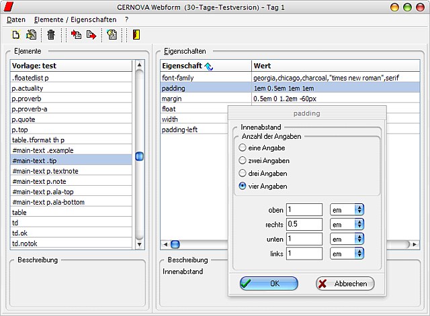Open the Elemente / Eigenschaften menu

tap(75, 19)
